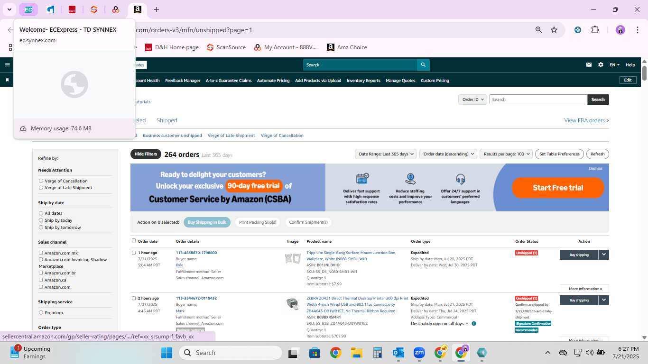The height and width of the screenshot is (364, 648).
Task: Open the Help link in header
Action: (x=630, y=65)
